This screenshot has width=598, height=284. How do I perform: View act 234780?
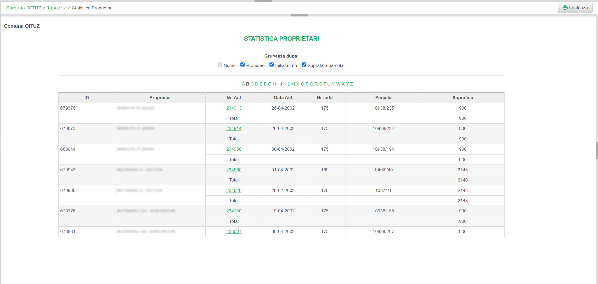point(234,211)
